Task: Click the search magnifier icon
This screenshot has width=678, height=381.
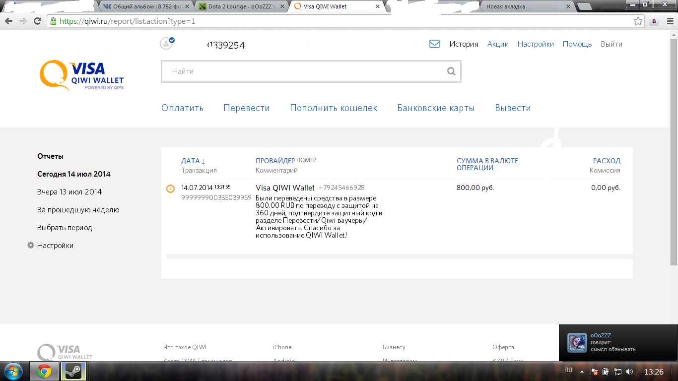Action: [451, 71]
